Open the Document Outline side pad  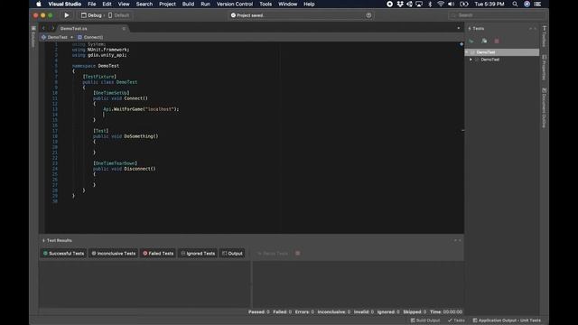click(x=544, y=107)
